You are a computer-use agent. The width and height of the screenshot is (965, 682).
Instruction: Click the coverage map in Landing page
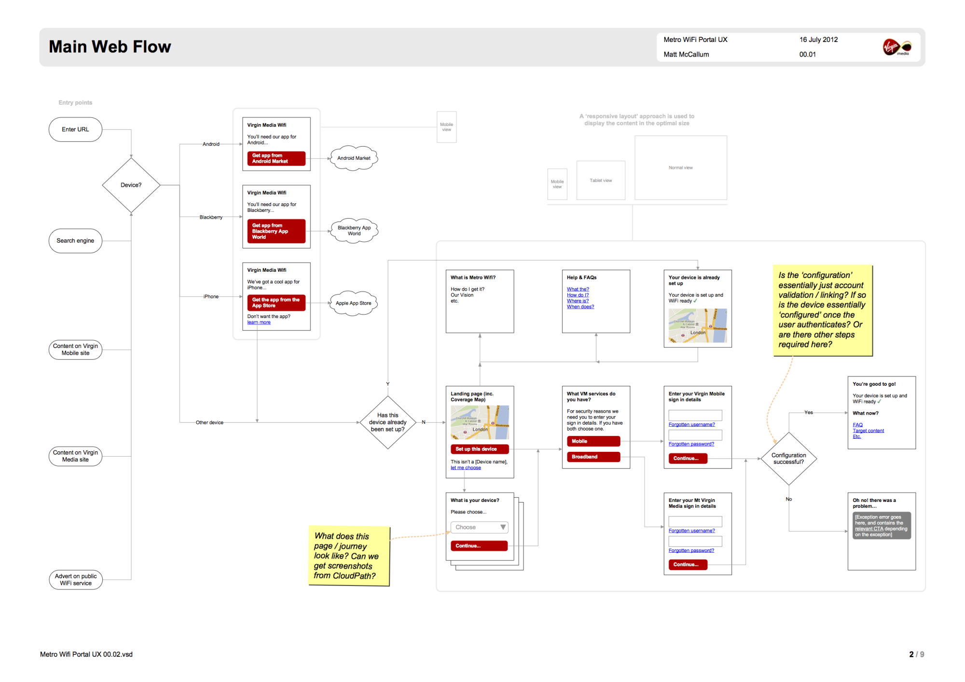pos(480,422)
